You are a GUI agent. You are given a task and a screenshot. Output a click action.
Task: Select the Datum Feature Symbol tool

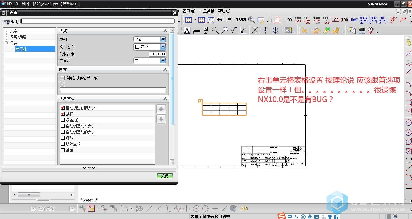(206, 30)
